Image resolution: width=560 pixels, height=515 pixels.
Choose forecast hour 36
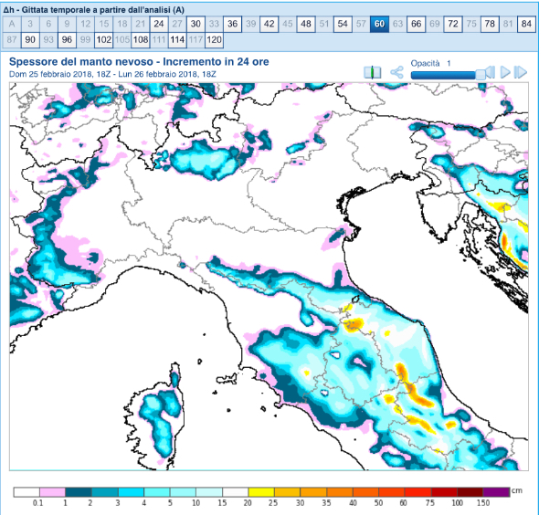(232, 24)
